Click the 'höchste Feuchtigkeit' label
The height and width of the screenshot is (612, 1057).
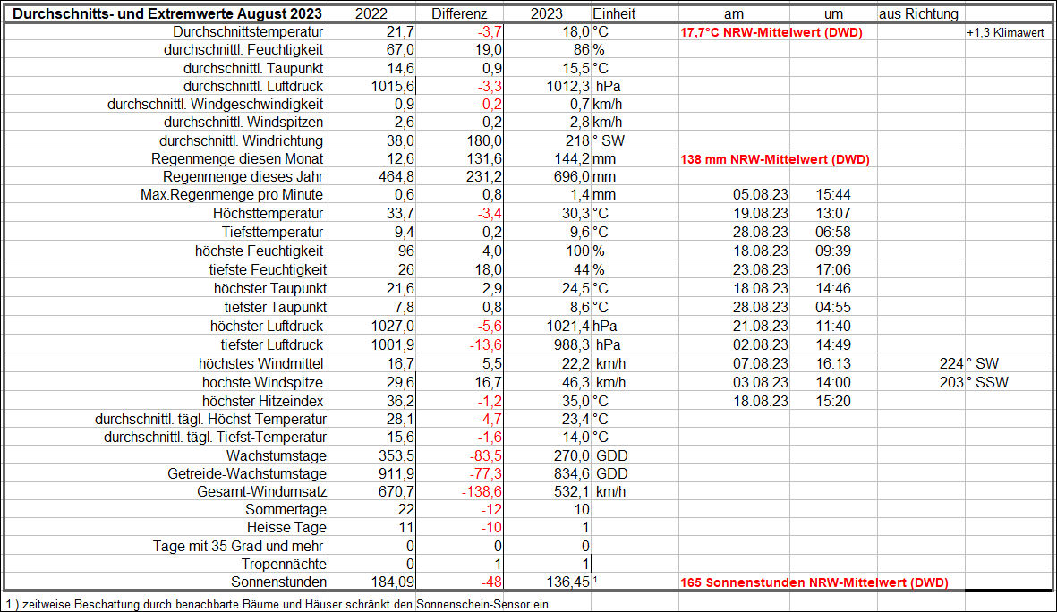260,251
